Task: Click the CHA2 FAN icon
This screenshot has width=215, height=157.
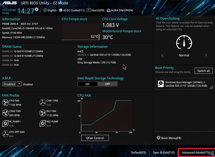Action: [x=5, y=113]
